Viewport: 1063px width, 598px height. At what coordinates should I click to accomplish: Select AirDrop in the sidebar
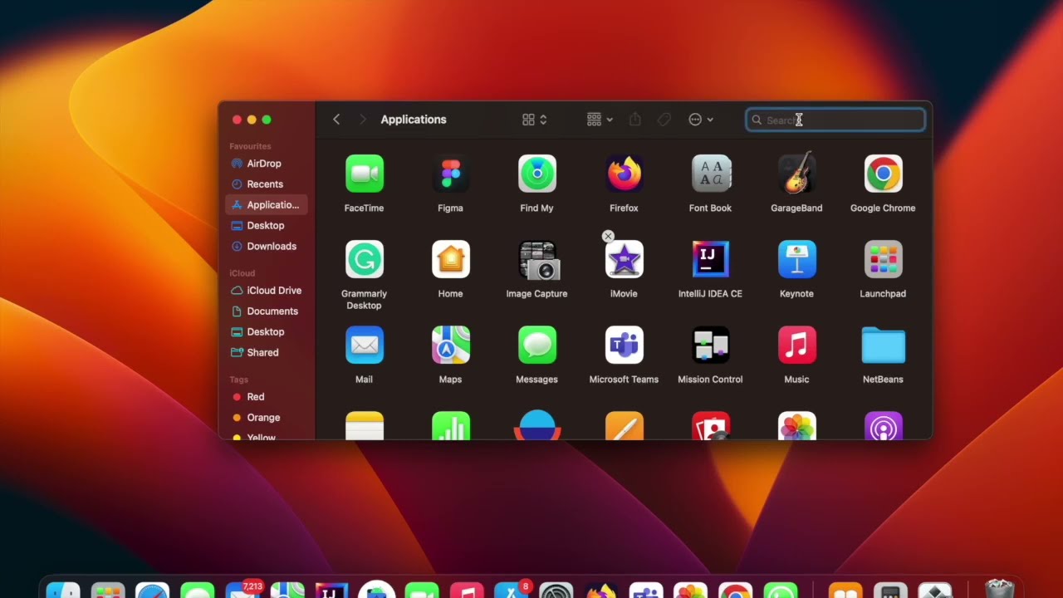coord(266,164)
